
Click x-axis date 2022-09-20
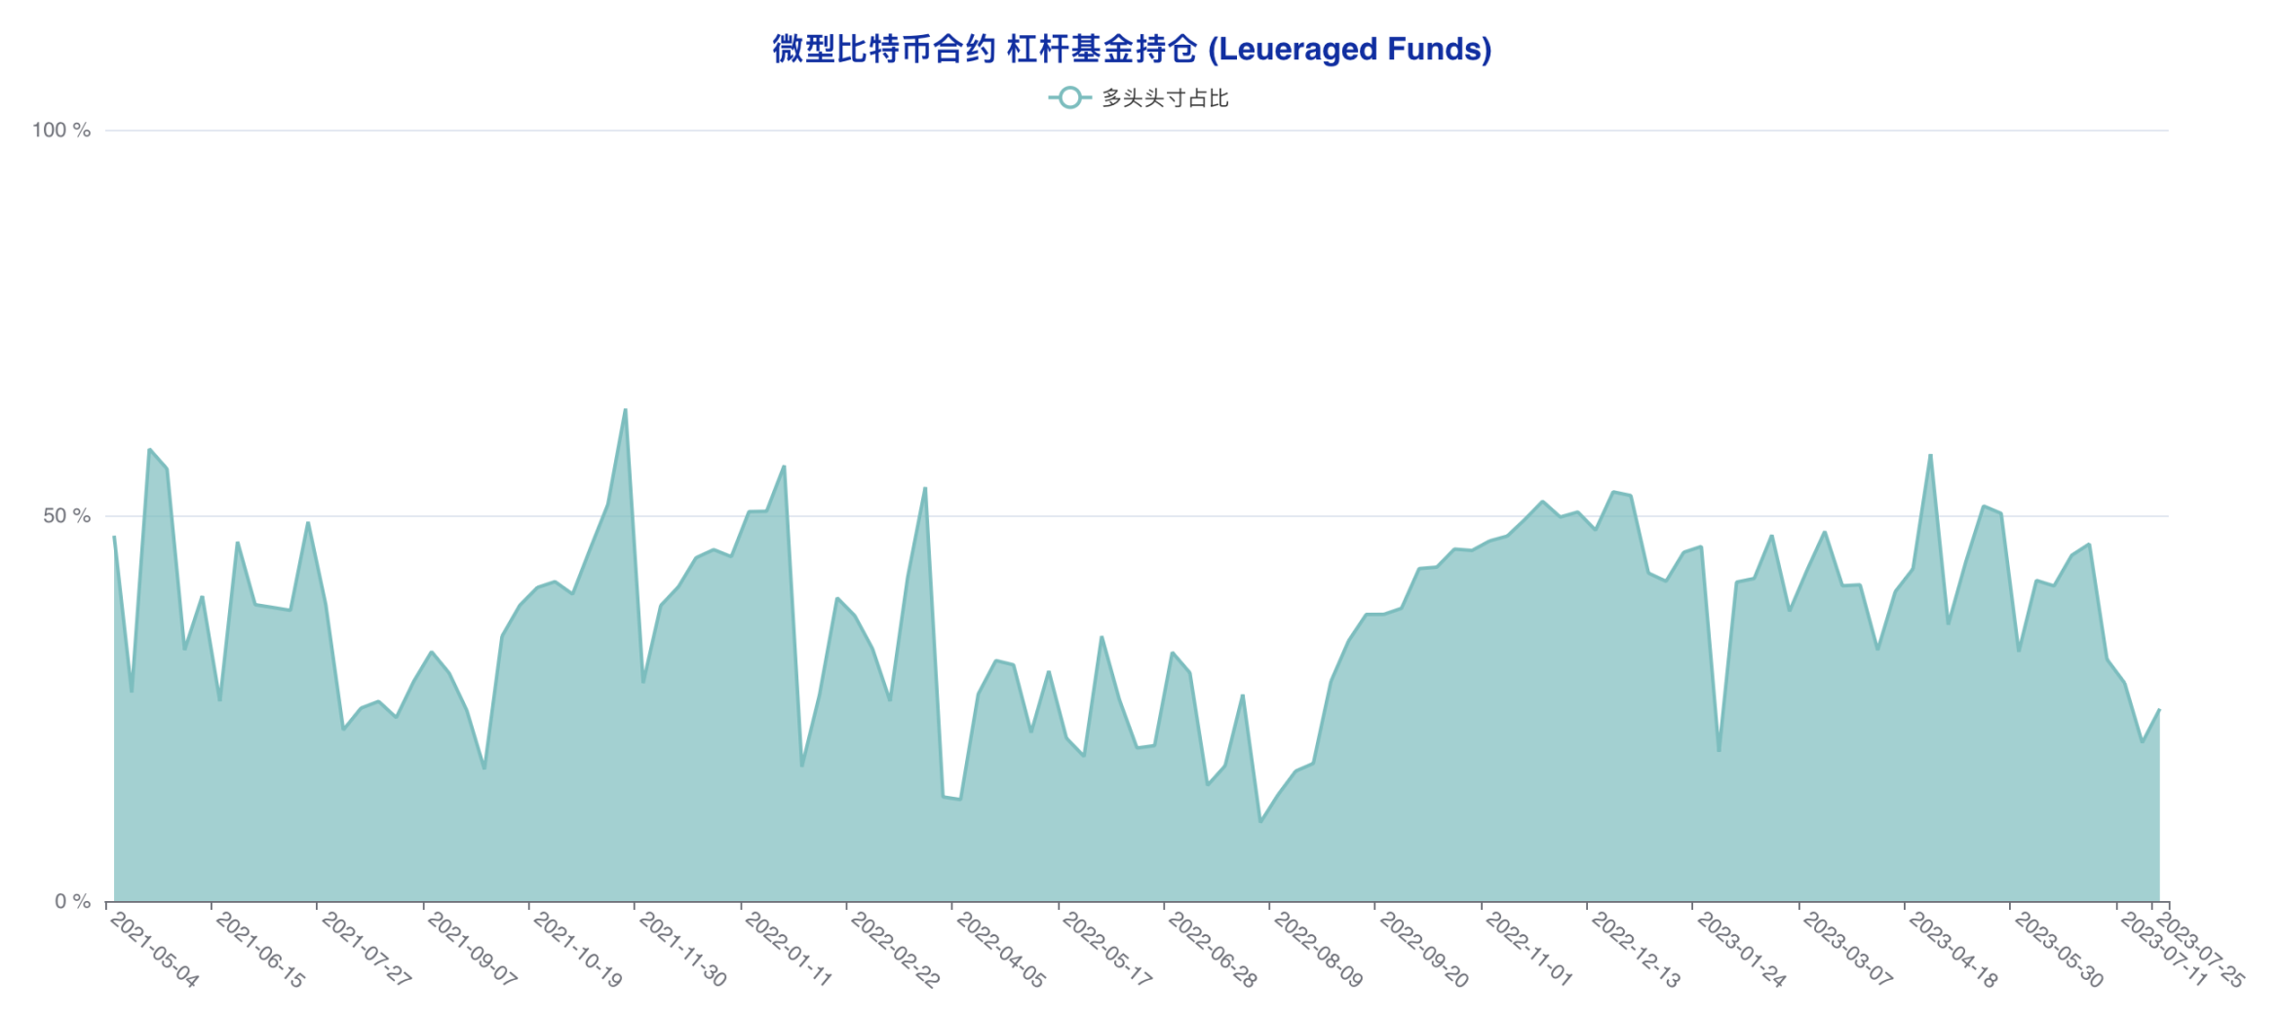[1423, 950]
